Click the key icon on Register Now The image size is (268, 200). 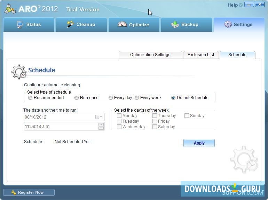(14, 192)
